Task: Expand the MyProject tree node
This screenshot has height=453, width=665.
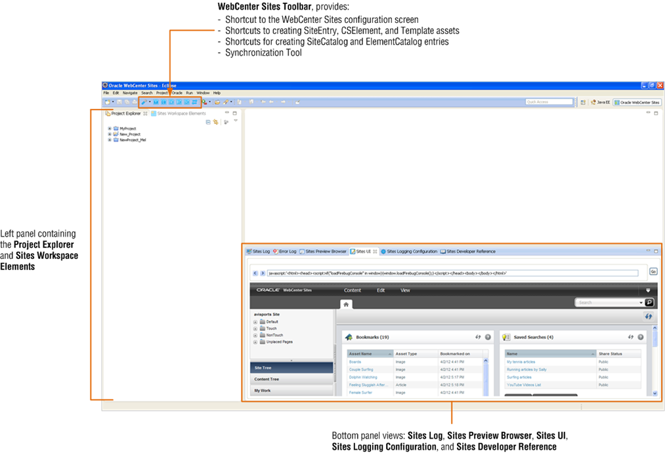Action: click(110, 128)
